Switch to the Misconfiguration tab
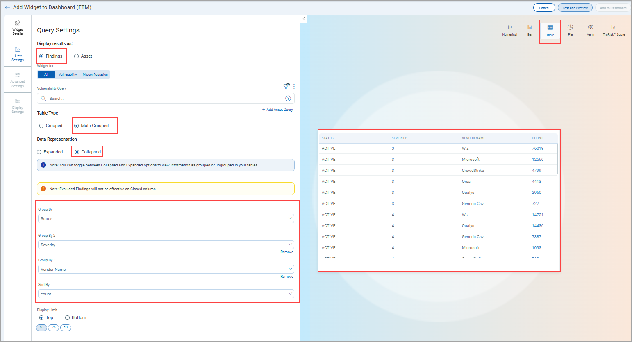The image size is (632, 342). [95, 74]
